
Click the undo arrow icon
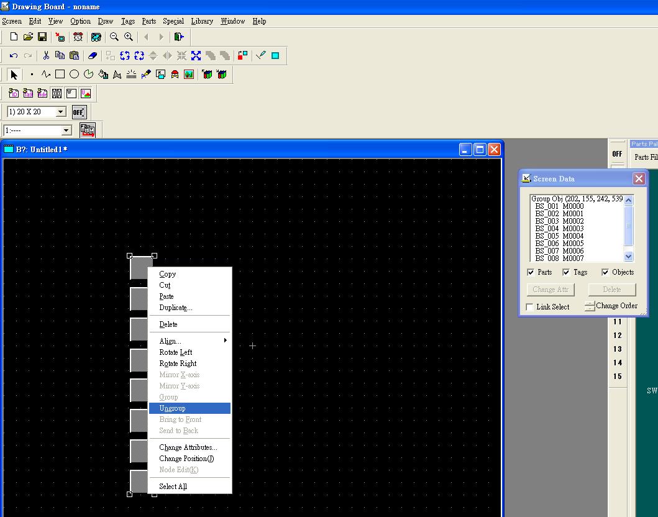[x=13, y=56]
